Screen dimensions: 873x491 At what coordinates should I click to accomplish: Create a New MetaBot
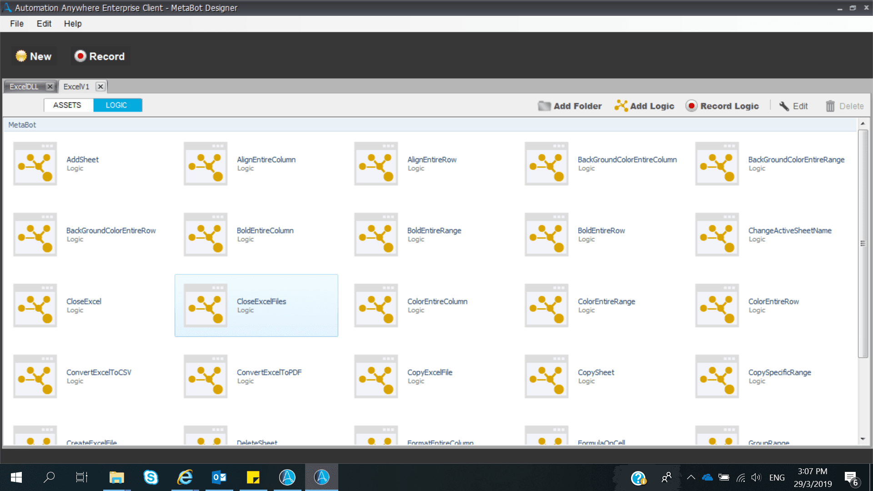tap(34, 56)
